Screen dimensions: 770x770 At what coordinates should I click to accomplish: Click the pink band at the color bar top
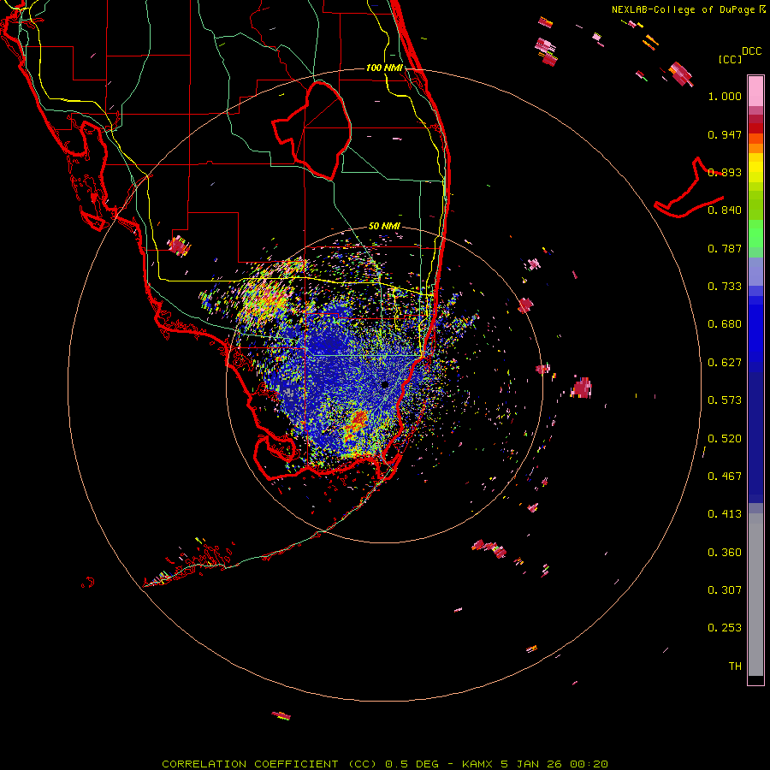pos(755,92)
